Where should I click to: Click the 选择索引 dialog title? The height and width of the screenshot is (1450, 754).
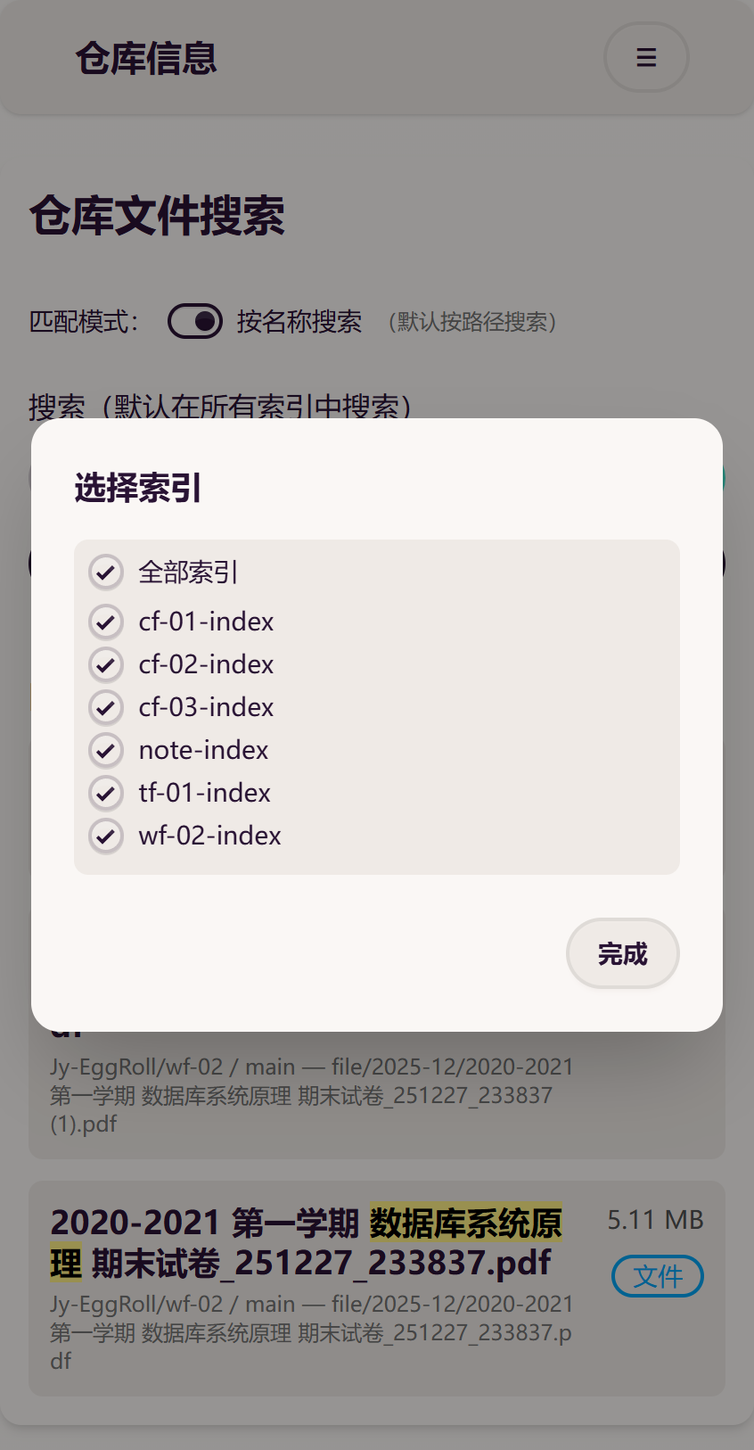pyautogui.click(x=137, y=489)
